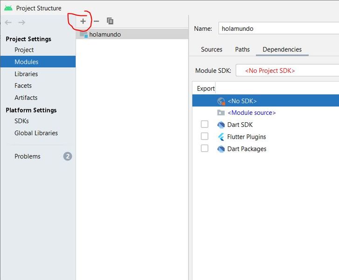The height and width of the screenshot is (280, 339).
Task: Click the Dart SDK library icon
Action: pyautogui.click(x=221, y=125)
